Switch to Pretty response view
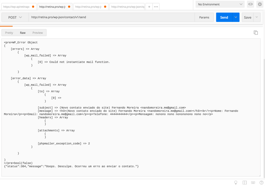This screenshot has height=186, width=265. click(x=9, y=33)
